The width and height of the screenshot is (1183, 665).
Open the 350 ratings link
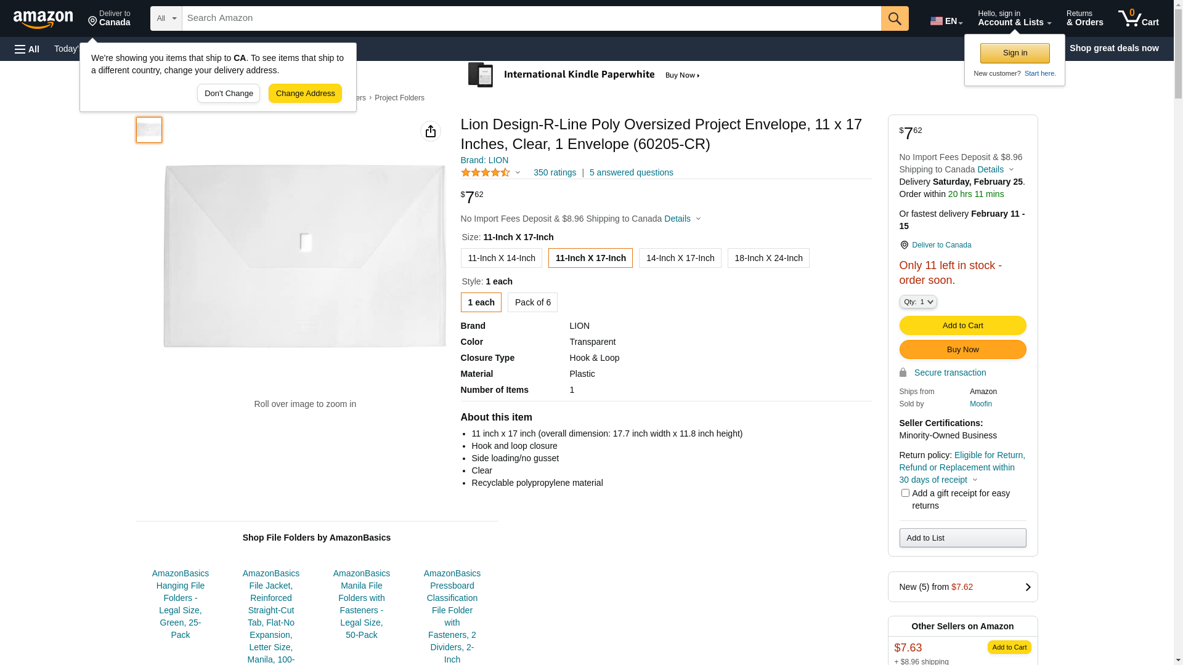(555, 172)
